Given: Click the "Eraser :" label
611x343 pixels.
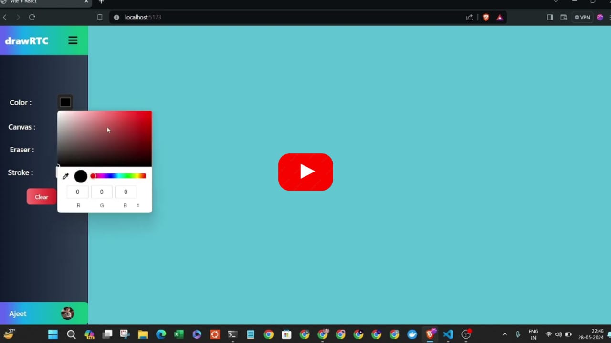Looking at the screenshot, I should (22, 150).
